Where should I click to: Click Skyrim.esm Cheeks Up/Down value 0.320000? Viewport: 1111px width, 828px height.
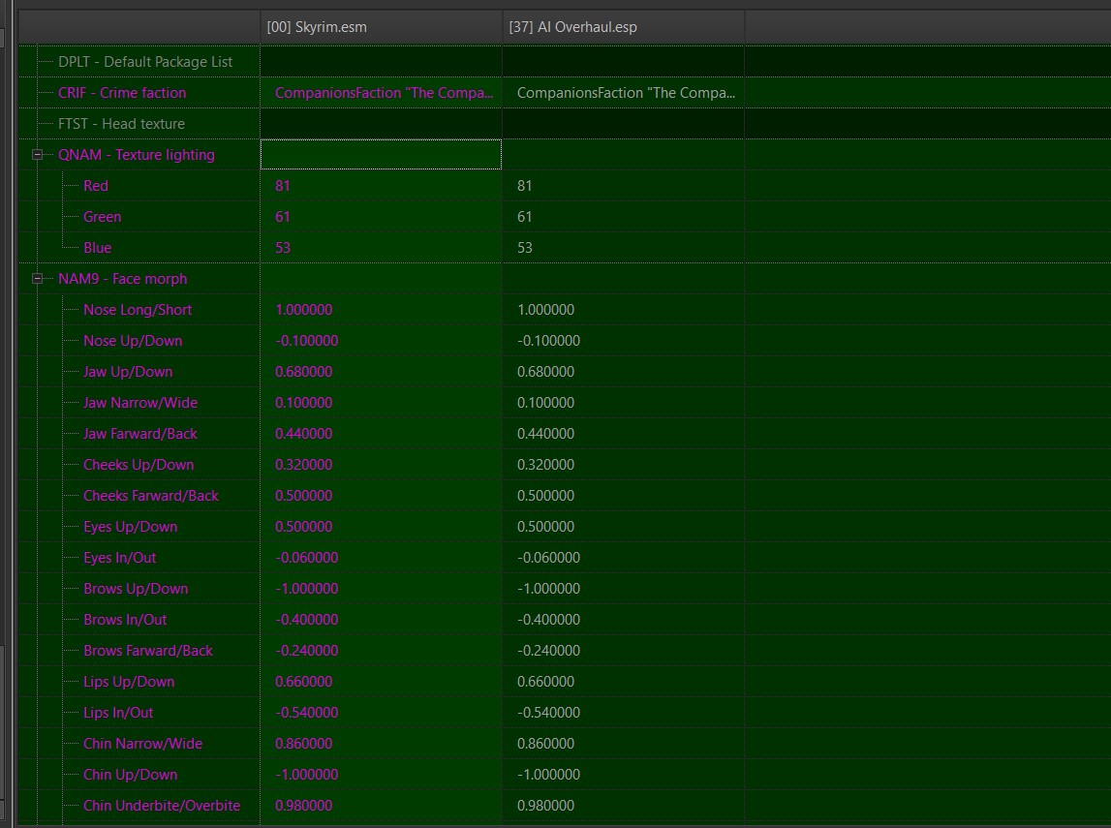(x=303, y=465)
